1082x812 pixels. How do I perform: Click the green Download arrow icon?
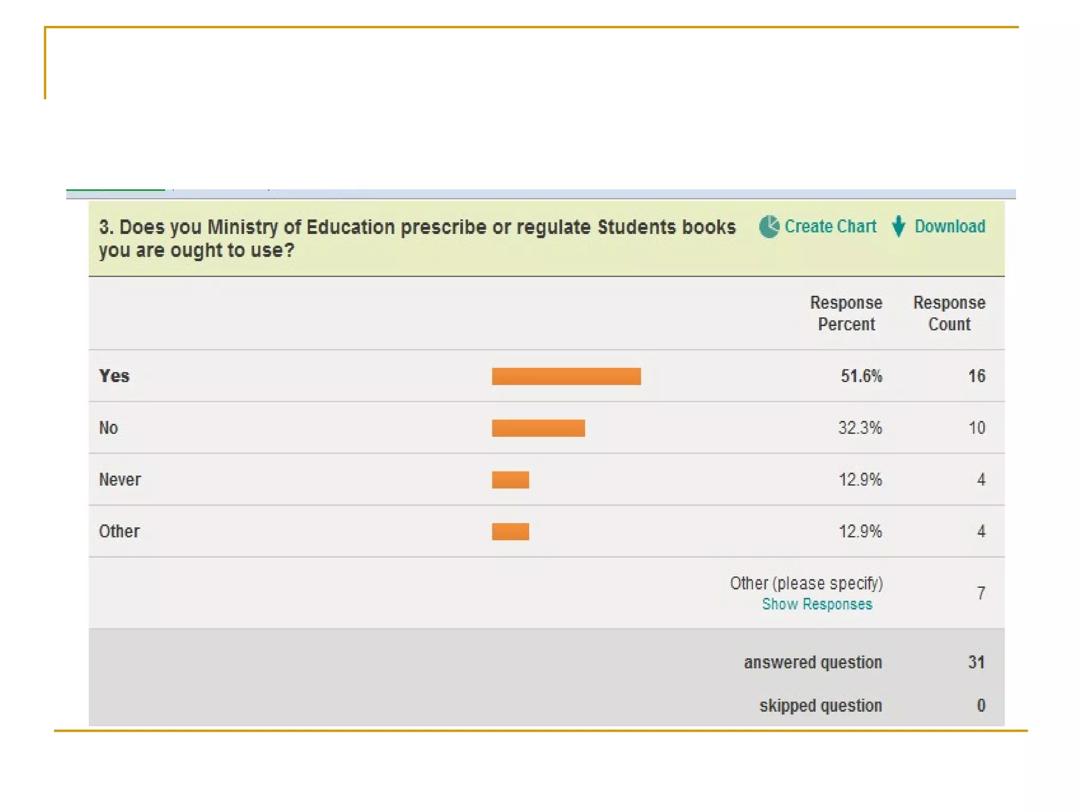pos(898,227)
